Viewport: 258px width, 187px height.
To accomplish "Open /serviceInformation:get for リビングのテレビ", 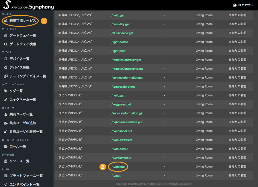I will click(x=128, y=113).
